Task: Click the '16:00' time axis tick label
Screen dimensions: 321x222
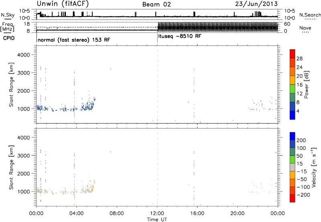Action: point(197,214)
